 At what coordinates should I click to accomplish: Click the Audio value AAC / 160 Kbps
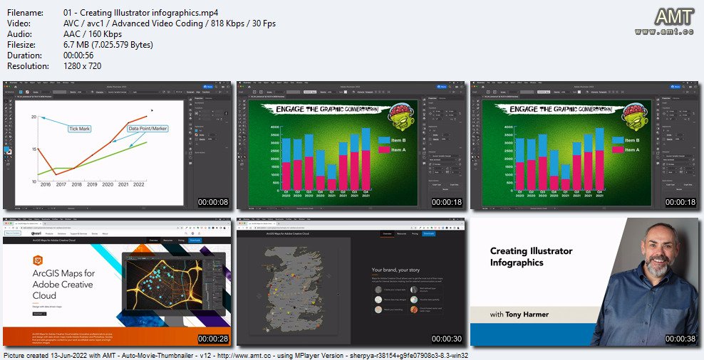pyautogui.click(x=93, y=34)
